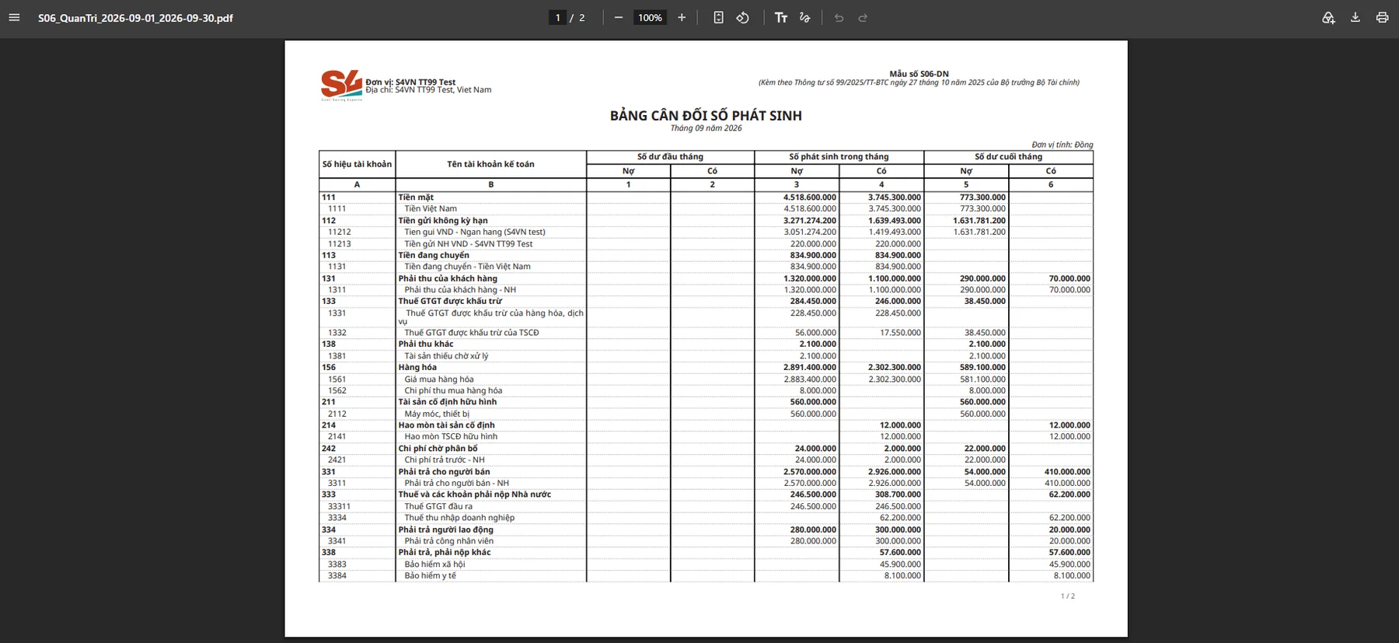Click the Tên tài khoản kế toán header

click(x=490, y=164)
